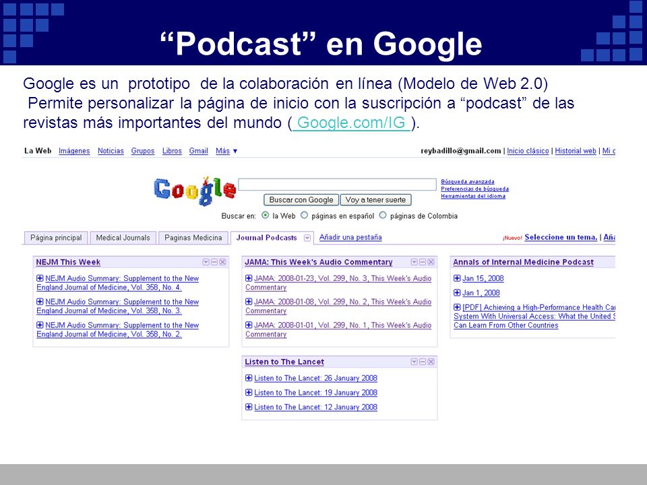
Task: Open Historial web link
Action: click(576, 151)
